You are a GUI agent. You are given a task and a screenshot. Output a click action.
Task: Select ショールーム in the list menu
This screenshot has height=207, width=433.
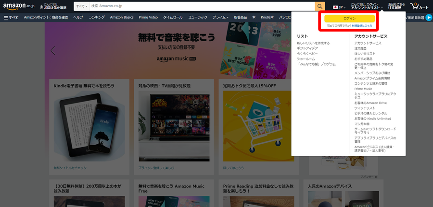tap(306, 59)
